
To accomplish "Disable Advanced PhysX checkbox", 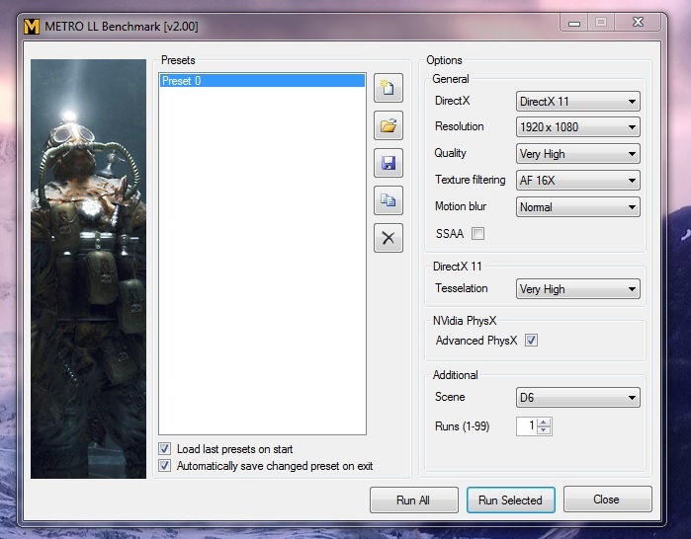I will (531, 341).
